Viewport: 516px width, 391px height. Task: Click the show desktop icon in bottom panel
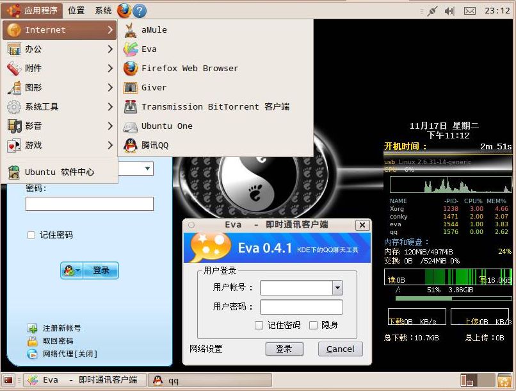[8, 381]
